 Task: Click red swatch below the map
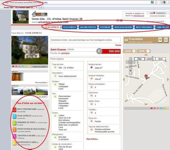152,108
